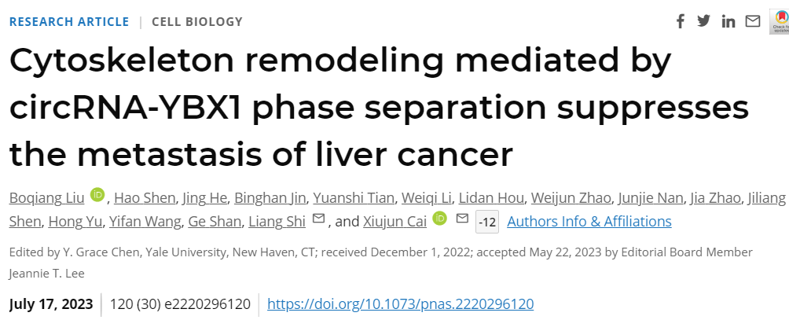Viewport: 789px width, 320px height.
Task: Open author Weijun Zhao link
Action: (x=571, y=198)
